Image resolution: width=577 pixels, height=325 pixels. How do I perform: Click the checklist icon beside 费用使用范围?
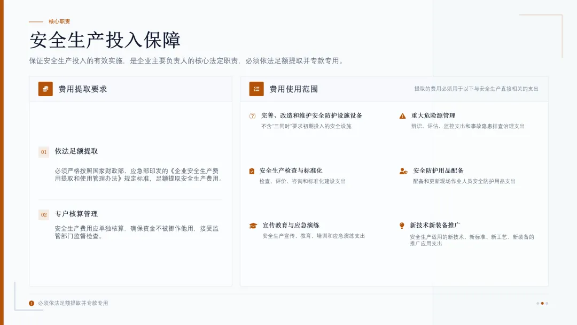pyautogui.click(x=256, y=89)
